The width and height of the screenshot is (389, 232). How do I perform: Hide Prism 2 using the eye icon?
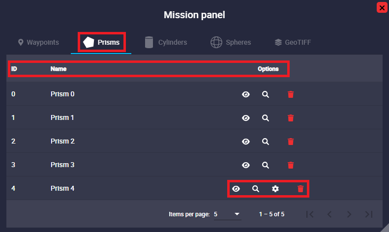pos(246,142)
